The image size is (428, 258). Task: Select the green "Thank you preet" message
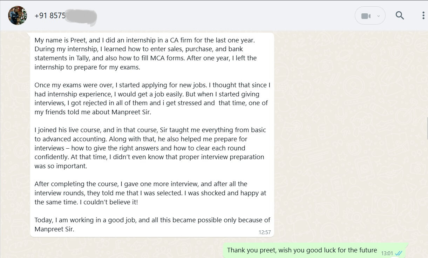(302, 250)
